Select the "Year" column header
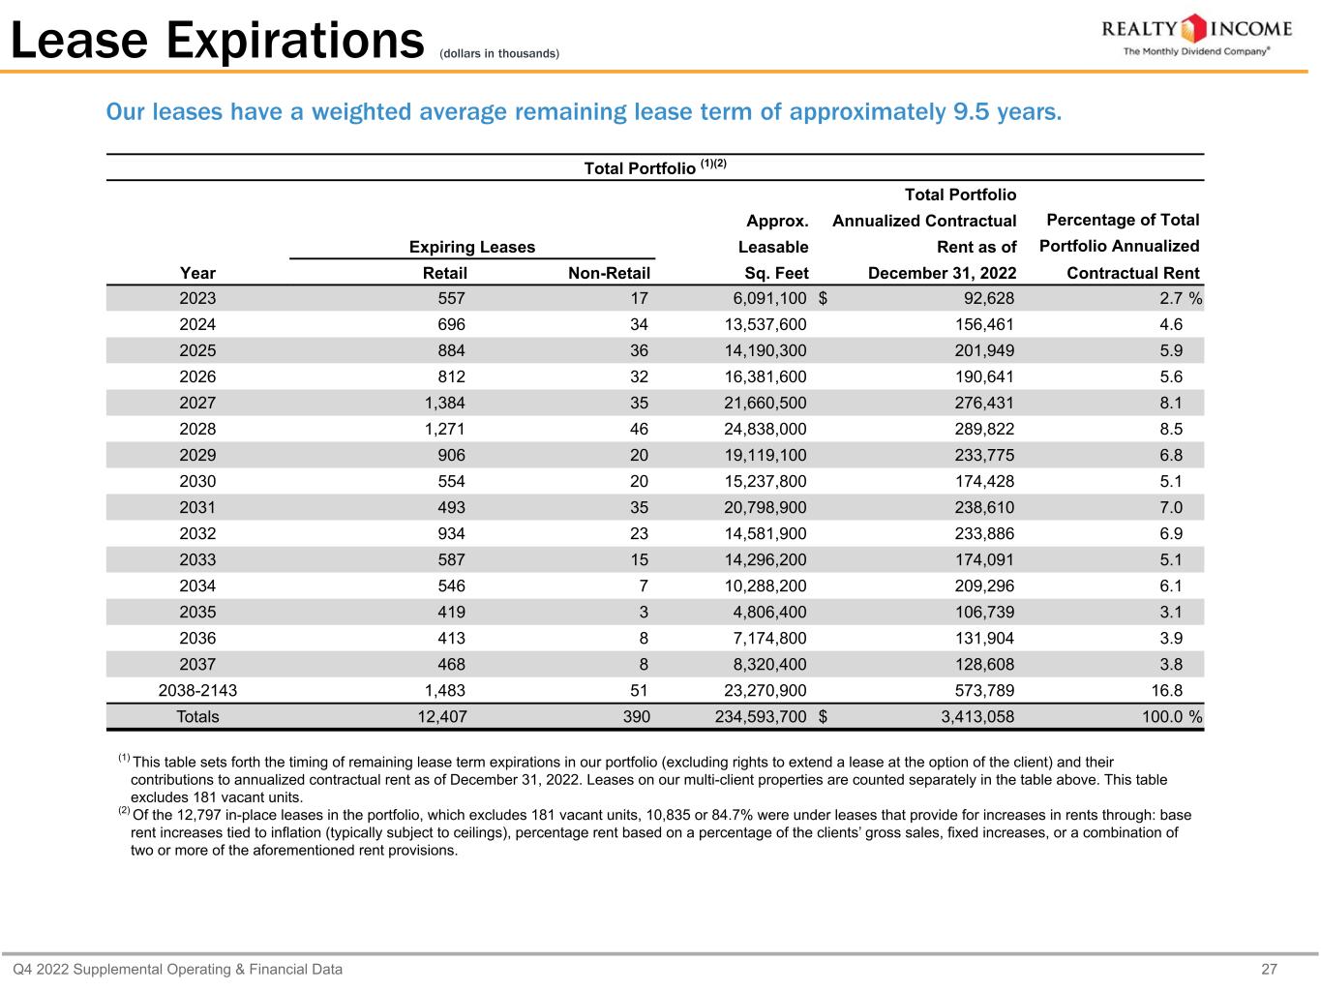The image size is (1321, 991). point(197,273)
